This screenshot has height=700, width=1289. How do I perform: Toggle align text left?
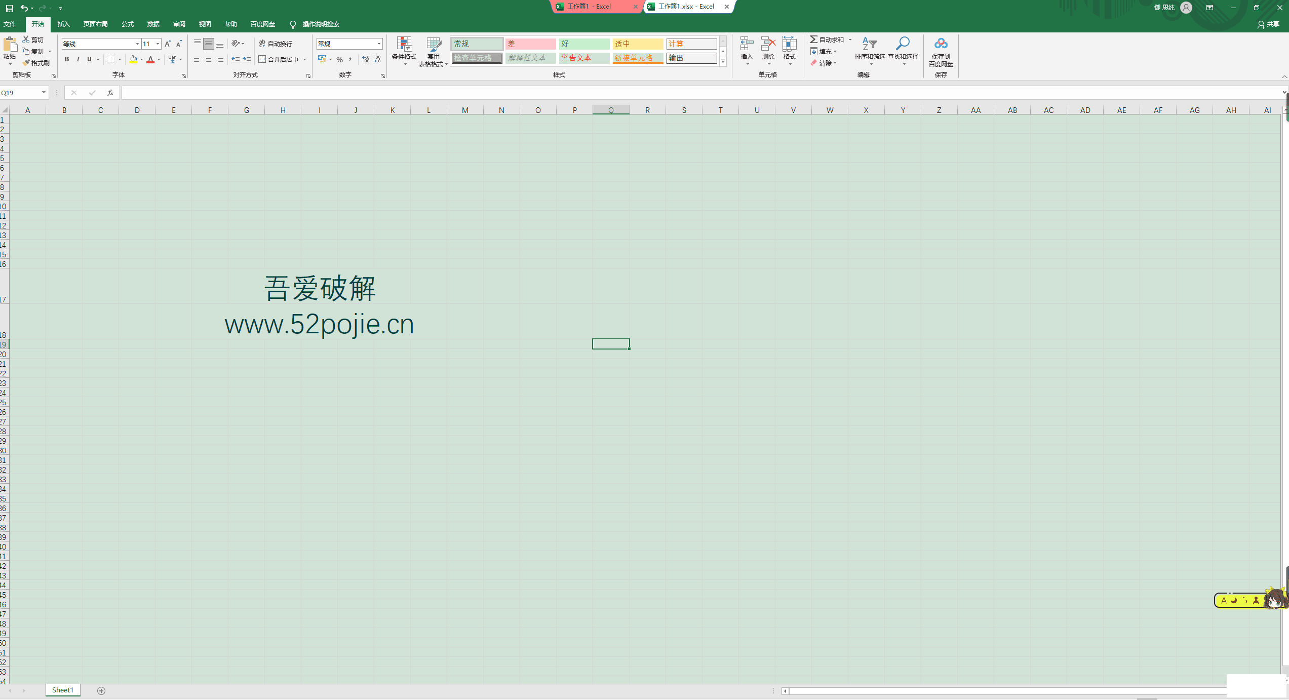pyautogui.click(x=198, y=59)
